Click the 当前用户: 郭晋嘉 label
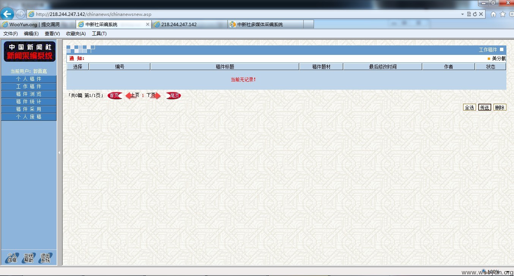Viewport: 514px width, 276px height. click(29, 71)
